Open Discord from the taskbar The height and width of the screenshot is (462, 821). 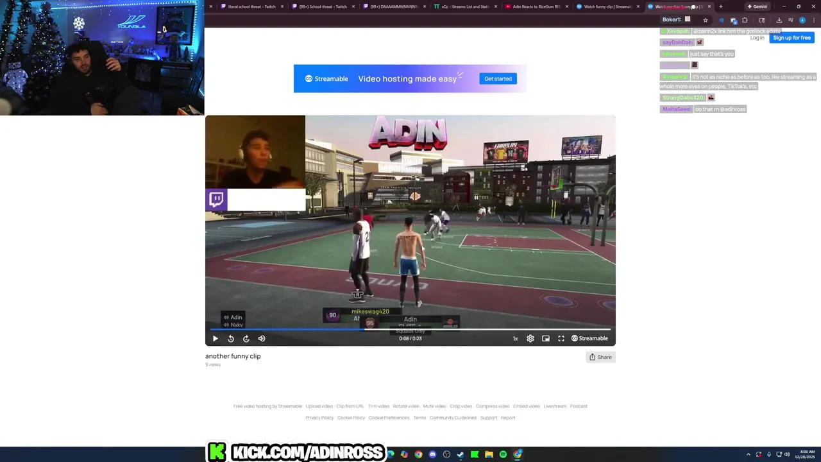[x=432, y=454]
